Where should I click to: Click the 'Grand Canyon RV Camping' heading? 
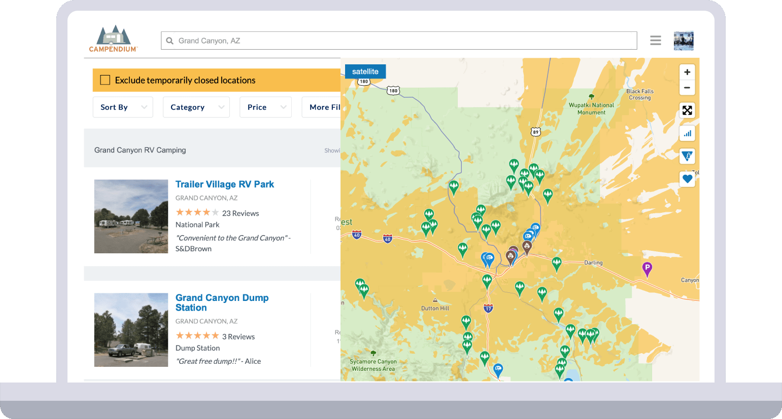140,150
